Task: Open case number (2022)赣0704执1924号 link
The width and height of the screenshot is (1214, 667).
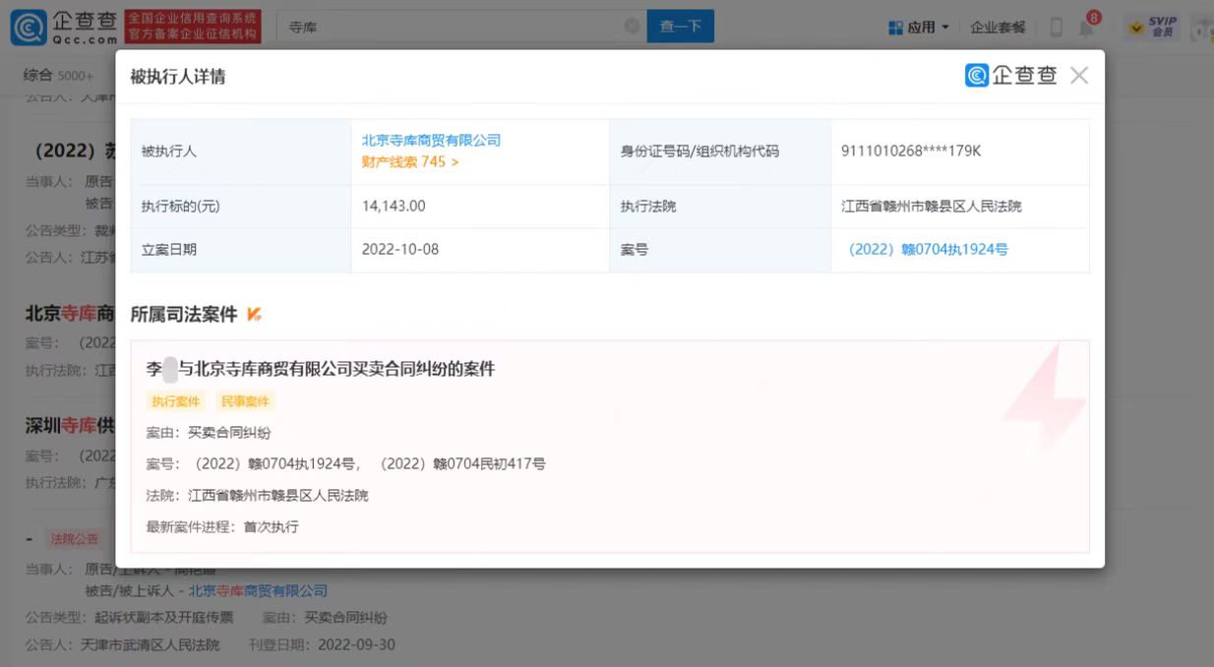Action: [x=928, y=250]
